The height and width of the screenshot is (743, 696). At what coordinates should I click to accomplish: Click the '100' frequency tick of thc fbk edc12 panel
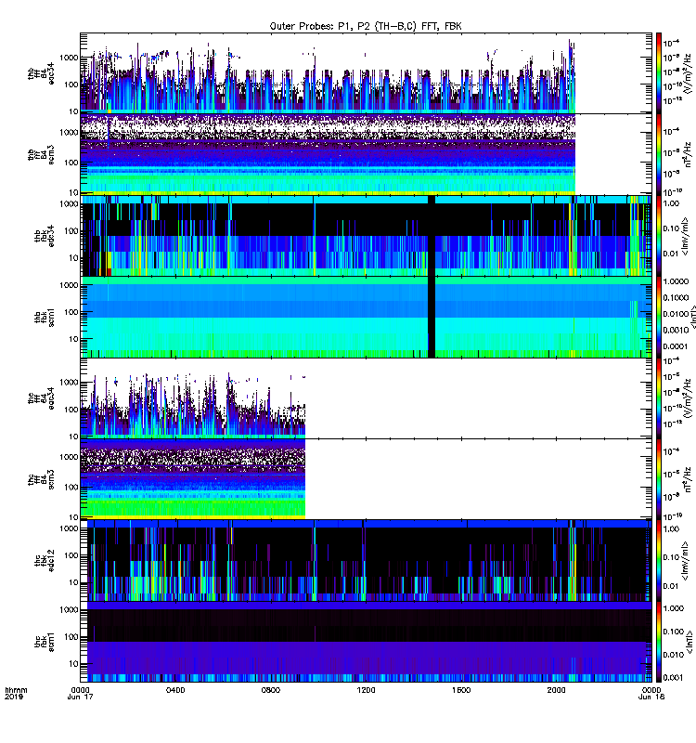pos(71,555)
